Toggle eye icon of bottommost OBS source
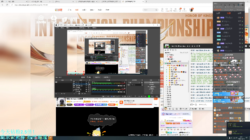This screenshot has height=140, width=250. pyautogui.click(x=87, y=91)
